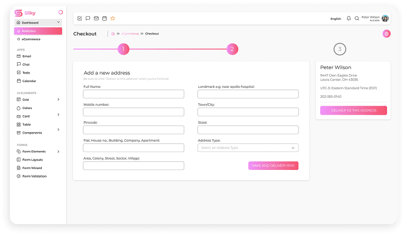The image size is (405, 235).
Task: Open Form Wizard from the sidebar
Action: tap(32, 168)
